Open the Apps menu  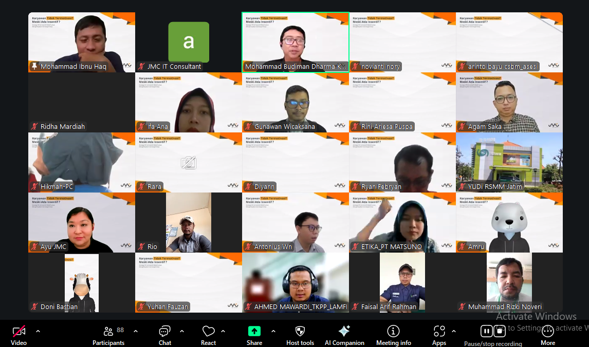439,332
